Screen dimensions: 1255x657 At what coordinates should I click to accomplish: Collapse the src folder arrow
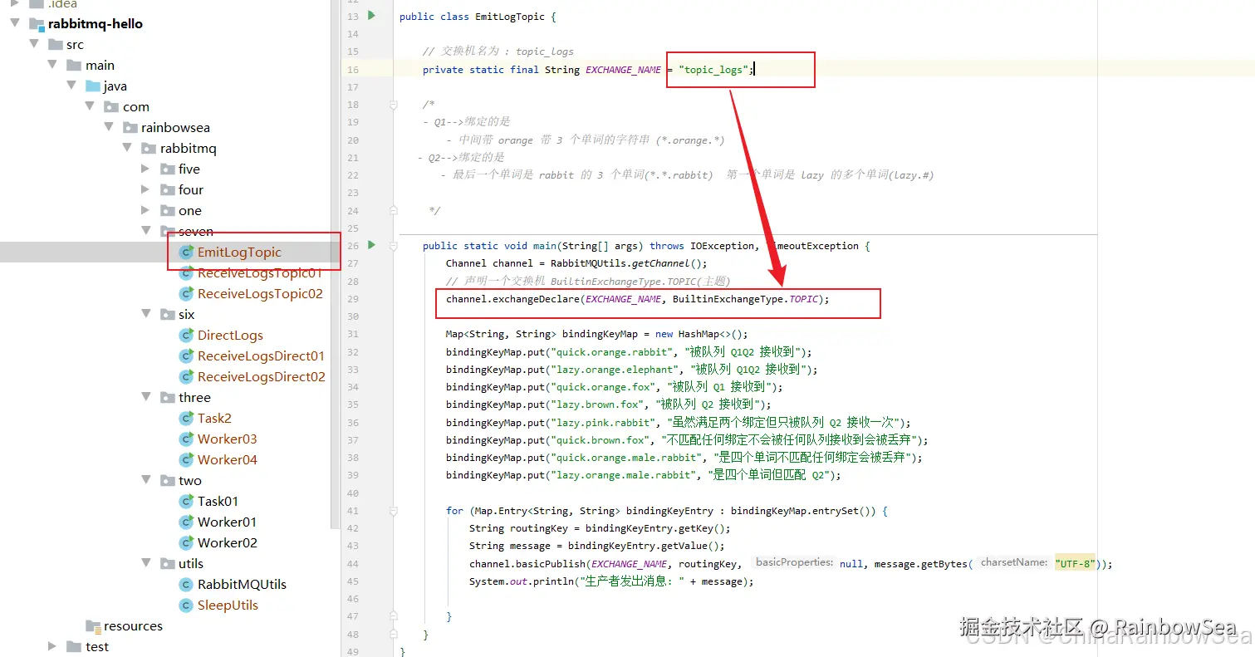[x=34, y=44]
